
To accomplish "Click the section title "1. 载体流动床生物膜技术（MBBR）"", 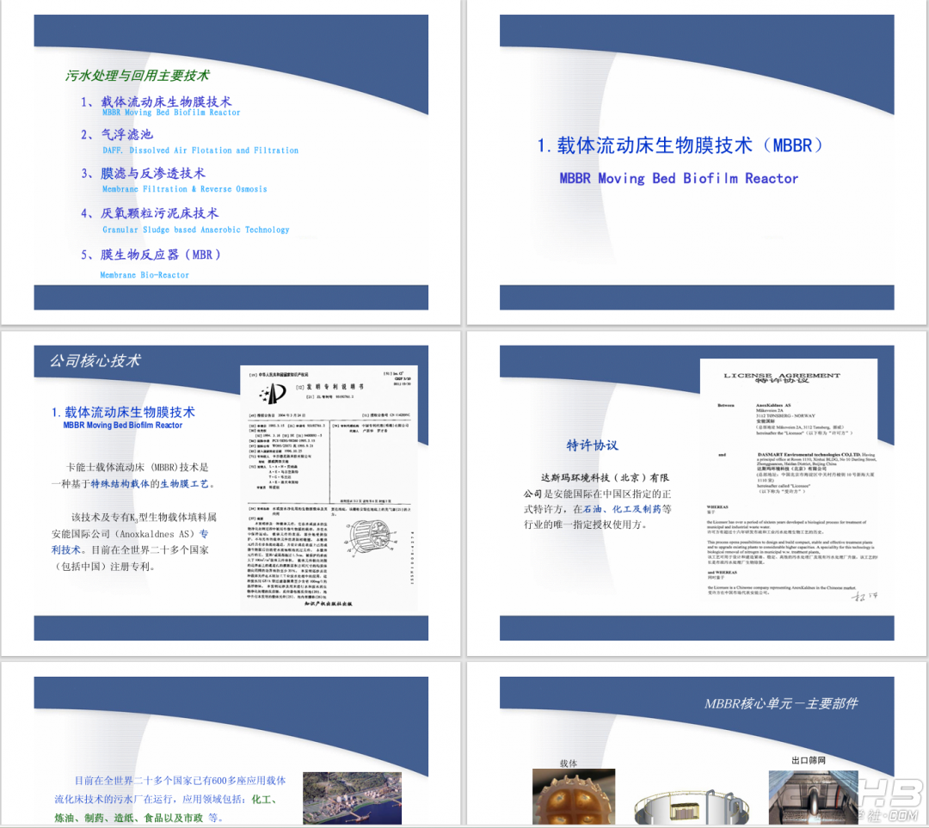I will (x=680, y=145).
